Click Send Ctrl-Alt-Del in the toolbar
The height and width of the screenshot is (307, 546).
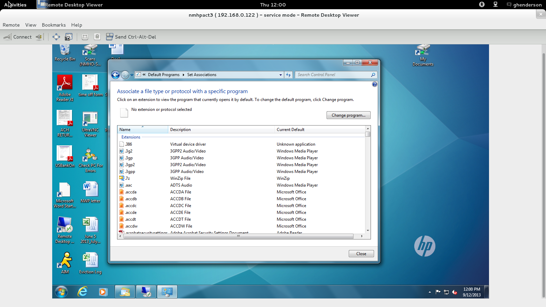(x=131, y=37)
